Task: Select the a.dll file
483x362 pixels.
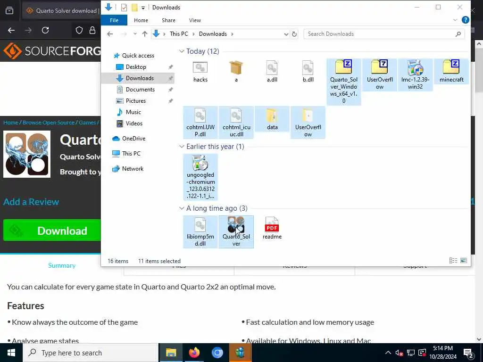Action: coord(272,72)
